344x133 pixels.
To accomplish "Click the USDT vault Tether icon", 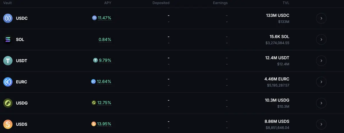I will (8, 61).
